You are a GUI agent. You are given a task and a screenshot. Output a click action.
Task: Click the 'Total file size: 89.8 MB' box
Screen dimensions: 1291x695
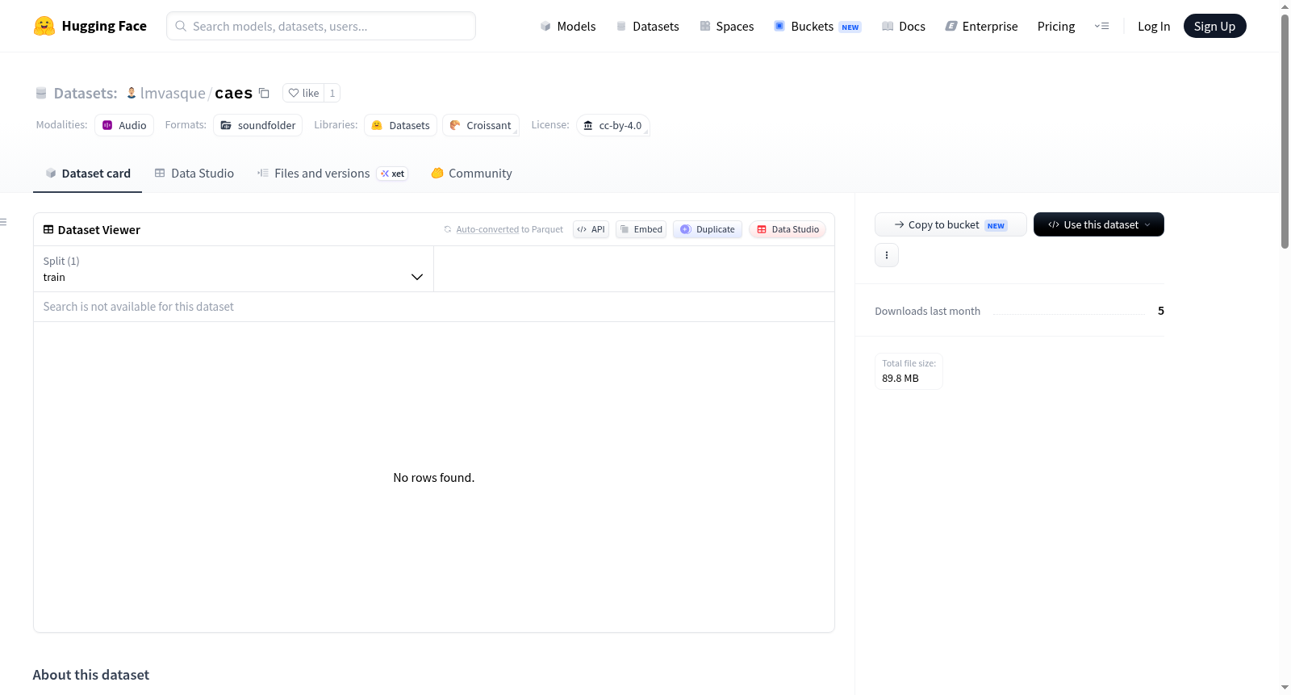point(909,371)
